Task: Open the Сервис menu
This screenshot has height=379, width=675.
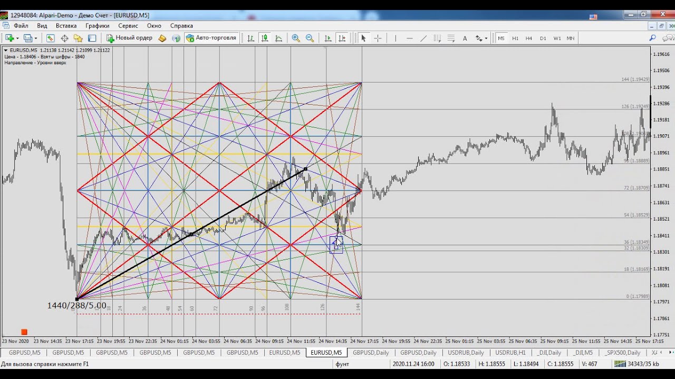Action: 128,25
